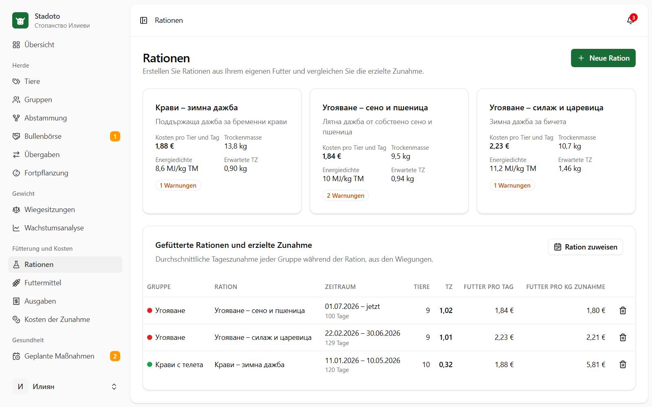Click the Gruppen people icon

(16, 100)
